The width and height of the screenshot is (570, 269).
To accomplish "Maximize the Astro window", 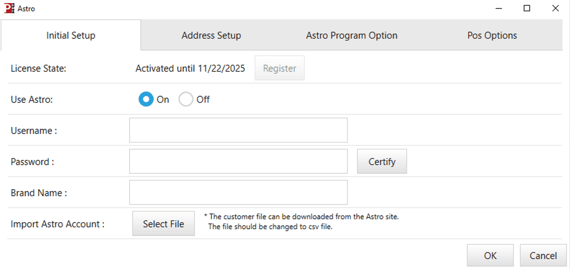I will (526, 8).
